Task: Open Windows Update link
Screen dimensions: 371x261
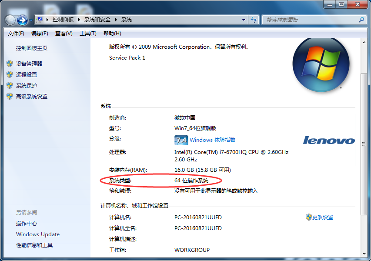Action: coord(38,234)
